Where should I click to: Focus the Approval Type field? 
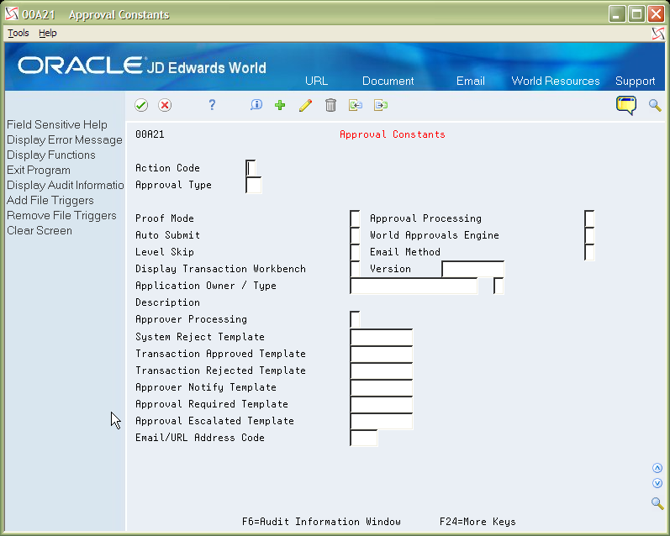[253, 185]
